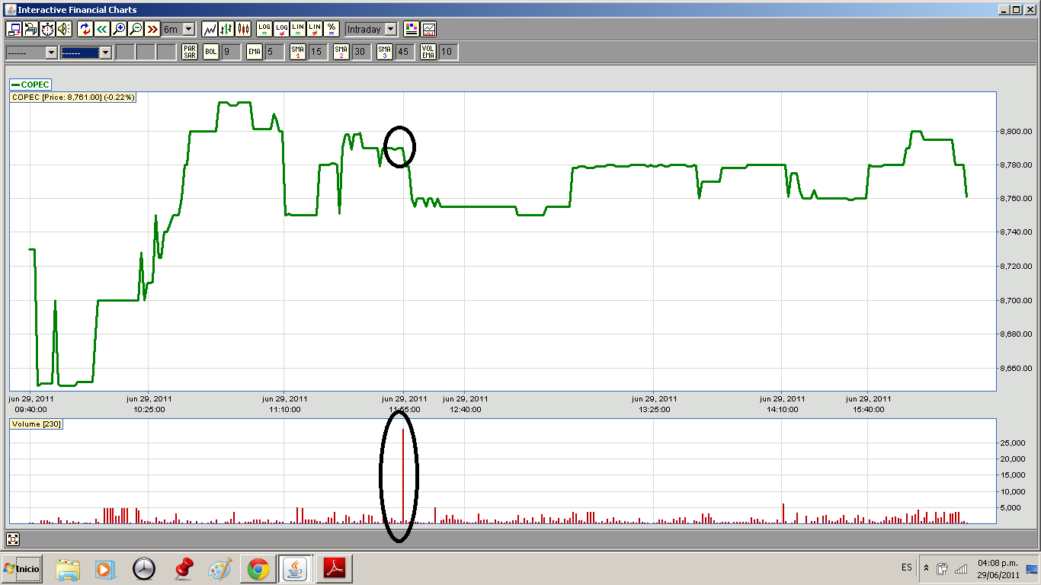This screenshot has width=1041, height=585.
Task: Click the volume chart panel icon
Action: [428, 29]
